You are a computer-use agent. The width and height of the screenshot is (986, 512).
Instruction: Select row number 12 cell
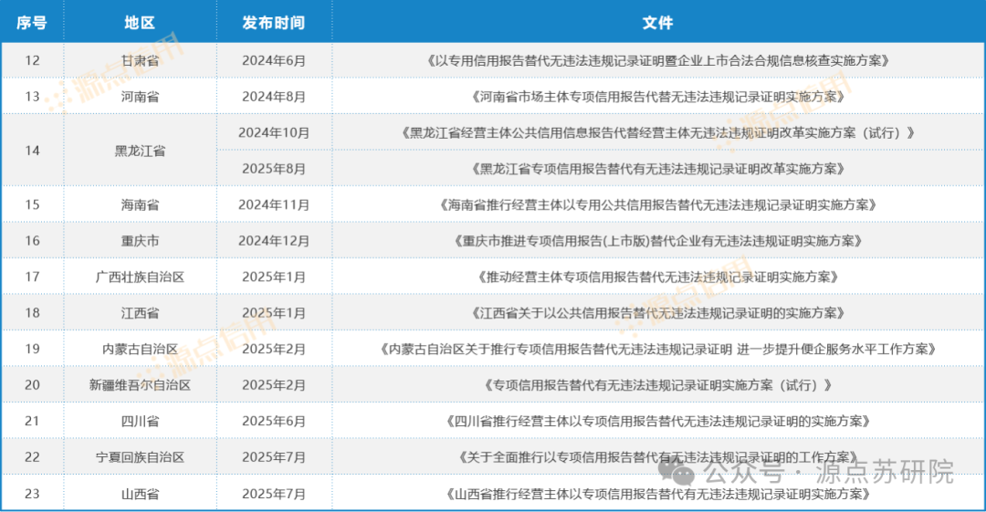[x=32, y=60]
